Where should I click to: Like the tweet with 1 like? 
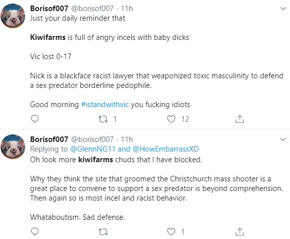click(171, 232)
